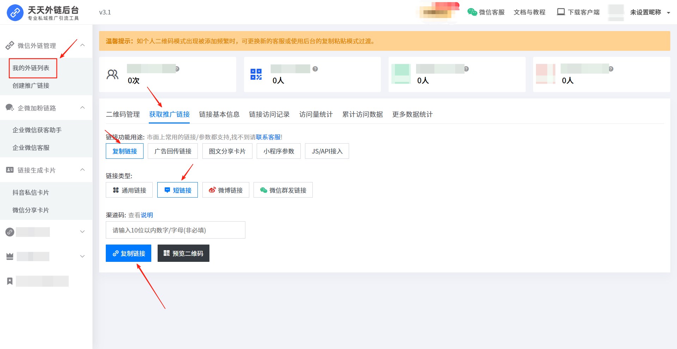Click the 链接生成卡片 card icon in sidebar
Viewport: 677px width, 349px height.
tap(10, 170)
